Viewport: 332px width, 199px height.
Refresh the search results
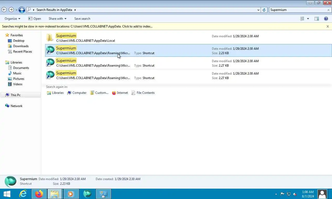(x=264, y=10)
